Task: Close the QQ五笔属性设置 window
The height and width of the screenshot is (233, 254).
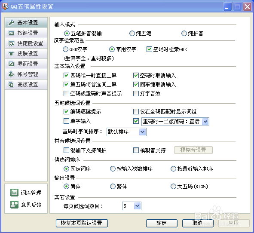Action: pyautogui.click(x=247, y=7)
